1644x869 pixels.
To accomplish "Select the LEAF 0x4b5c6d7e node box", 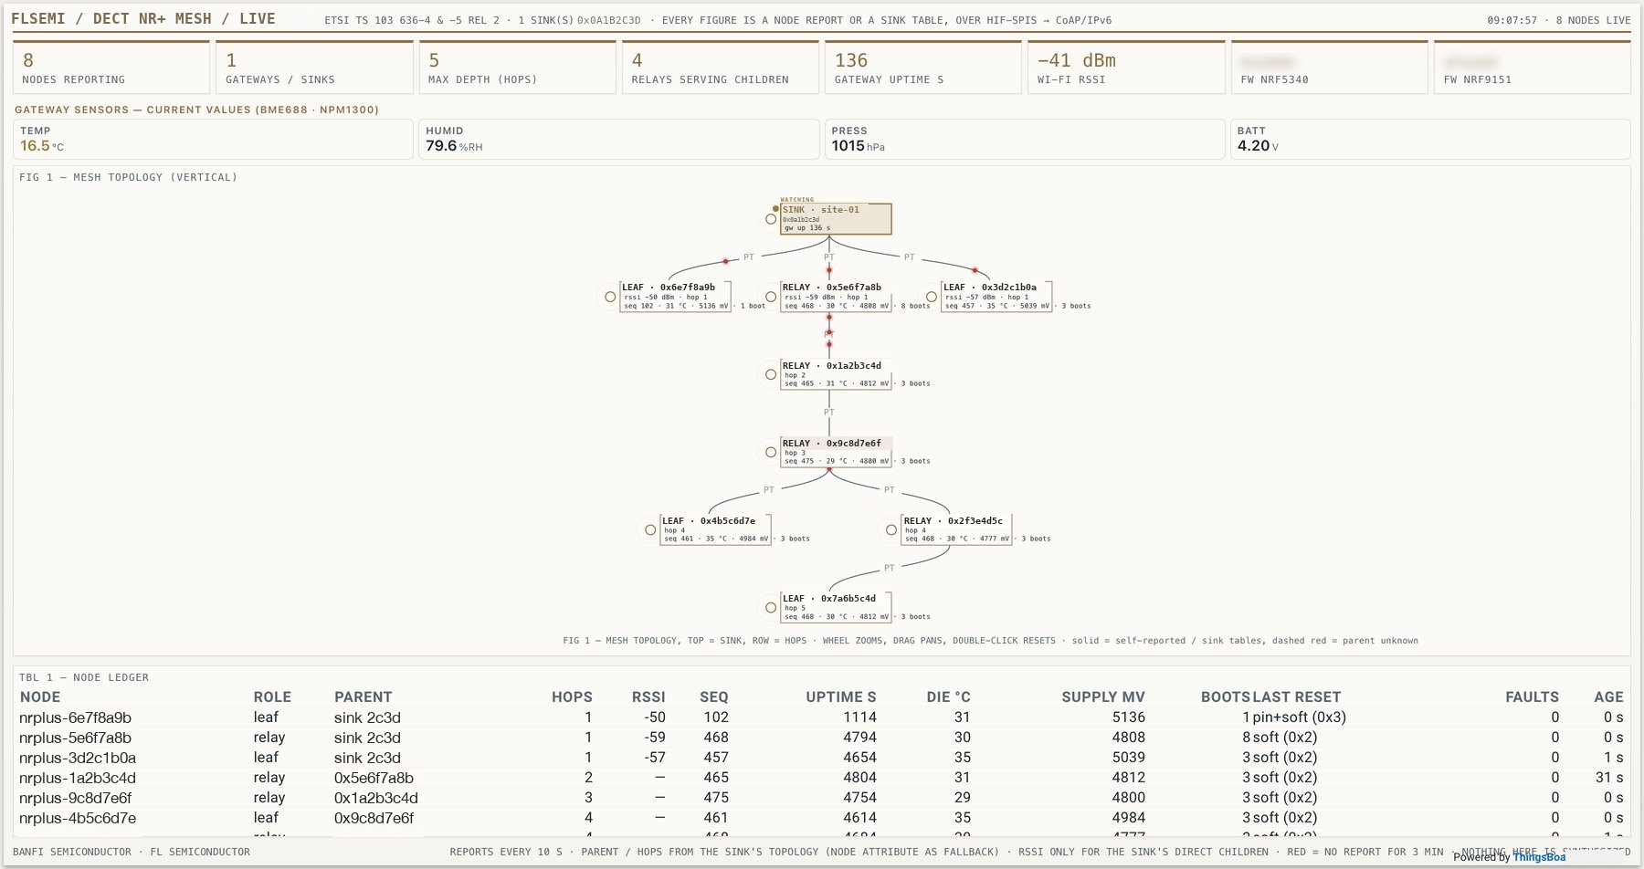I will (716, 529).
